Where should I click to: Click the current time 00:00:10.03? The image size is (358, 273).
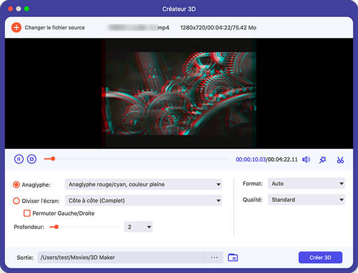pyautogui.click(x=251, y=159)
